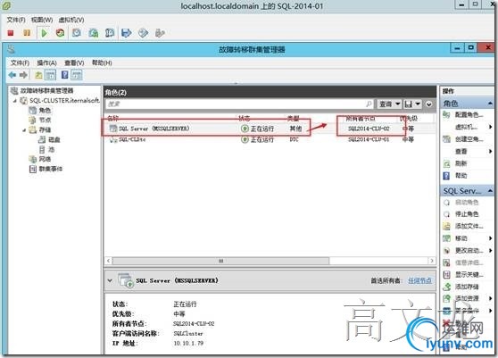Click the 名称 column header
Screen dimensions: 498x358
[x=112, y=118]
